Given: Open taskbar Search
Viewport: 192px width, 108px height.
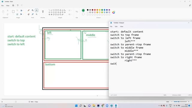Looking at the screenshot, I should 81,106.
